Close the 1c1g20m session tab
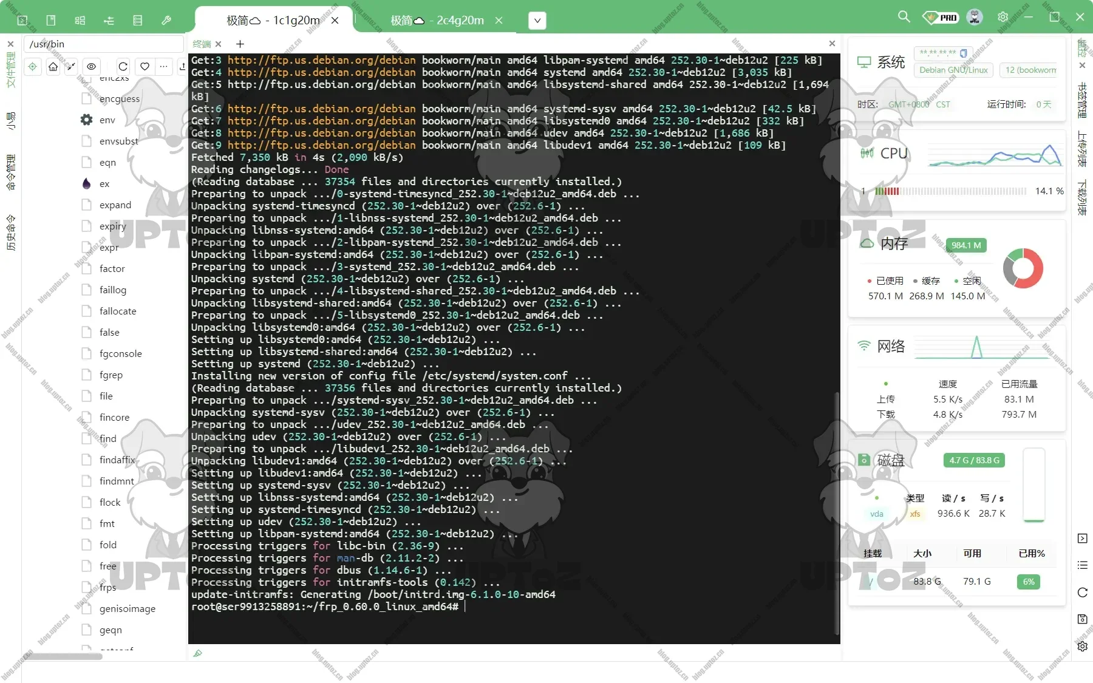Viewport: 1093px width, 683px height. 335,21
